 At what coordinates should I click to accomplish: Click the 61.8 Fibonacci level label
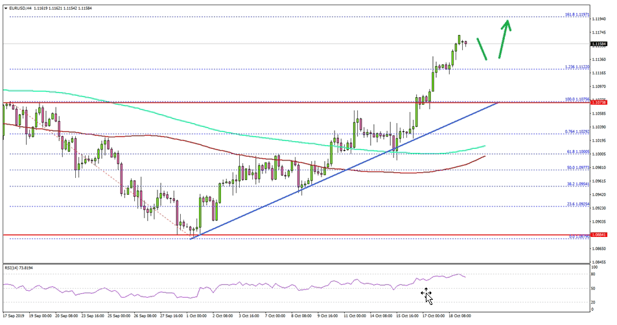(576, 151)
